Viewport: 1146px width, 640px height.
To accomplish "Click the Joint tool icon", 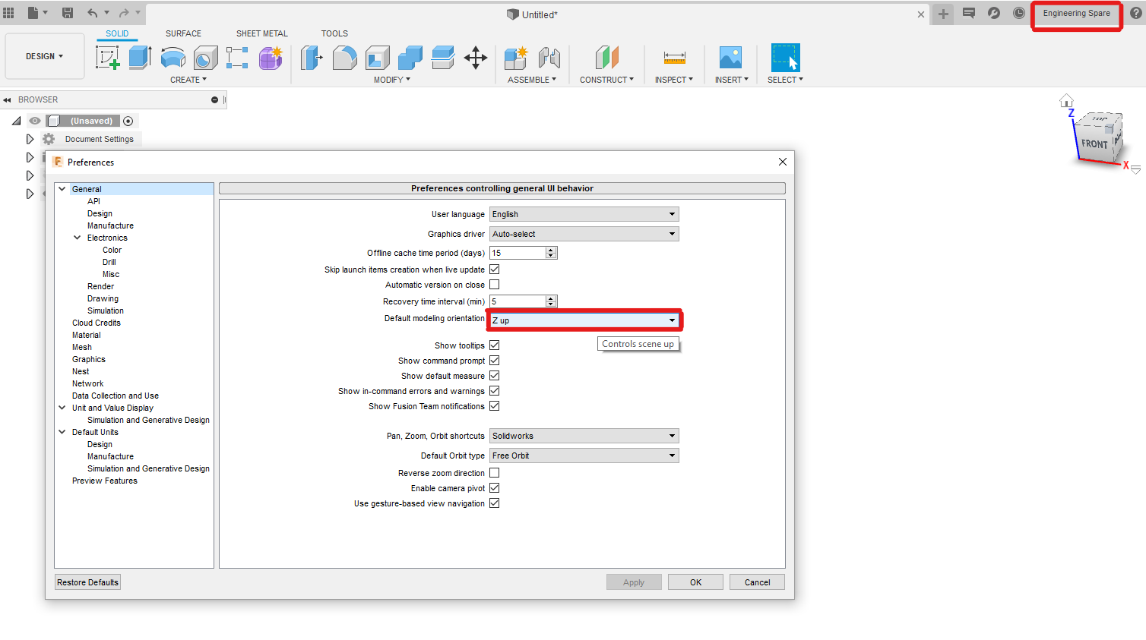I will pyautogui.click(x=549, y=58).
